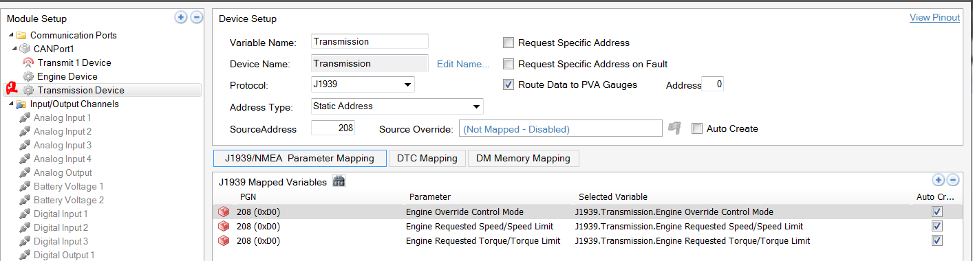Toggle Auto Create for Engine Requested Speed/Speed Limit

(x=937, y=227)
